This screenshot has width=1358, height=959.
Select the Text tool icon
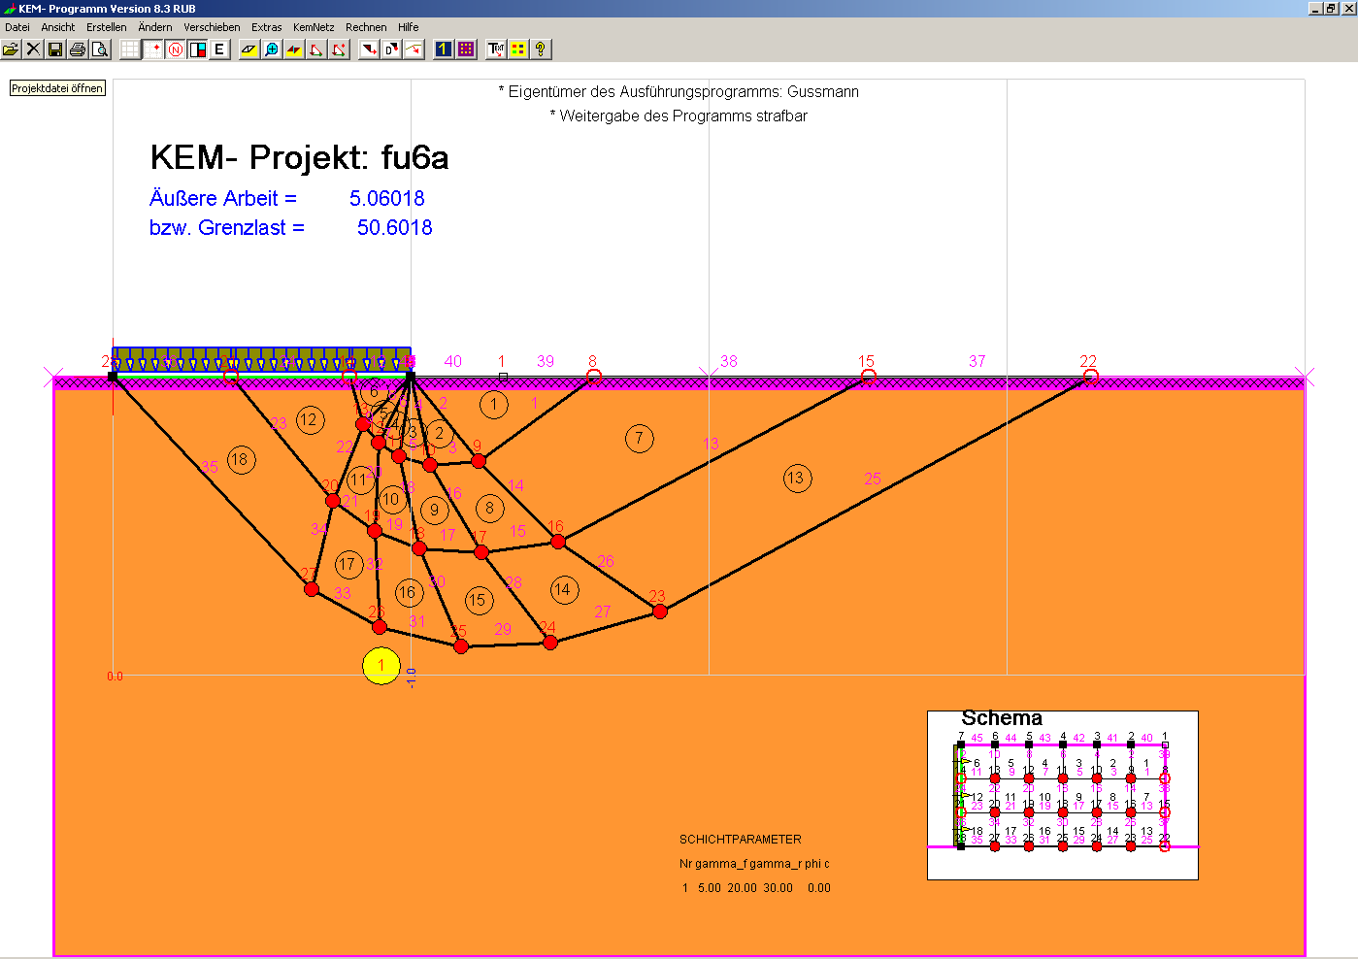tap(496, 49)
